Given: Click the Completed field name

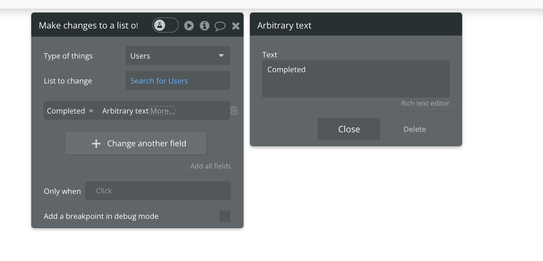Looking at the screenshot, I should [x=66, y=111].
